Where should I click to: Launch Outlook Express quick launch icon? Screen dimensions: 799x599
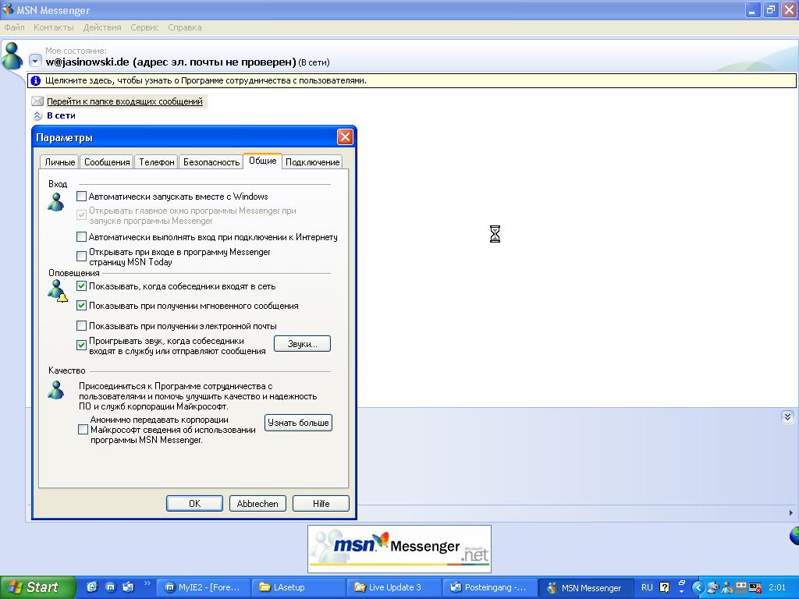129,587
